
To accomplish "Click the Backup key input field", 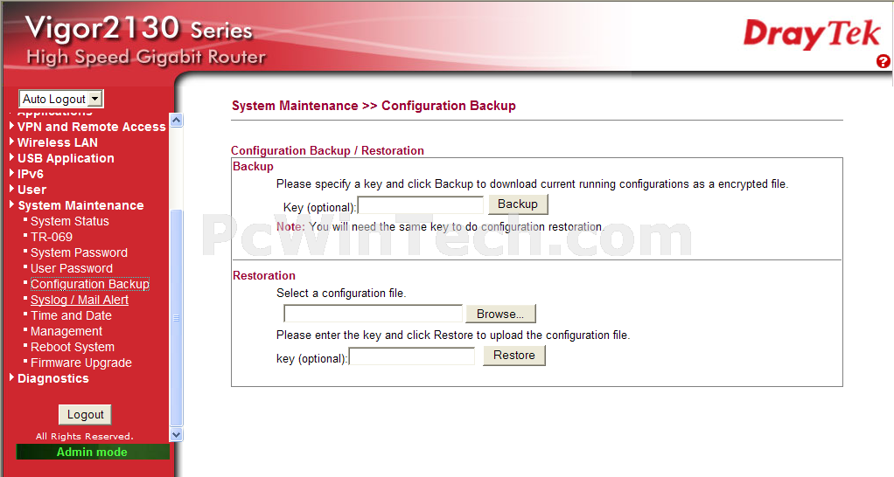I will pos(421,205).
